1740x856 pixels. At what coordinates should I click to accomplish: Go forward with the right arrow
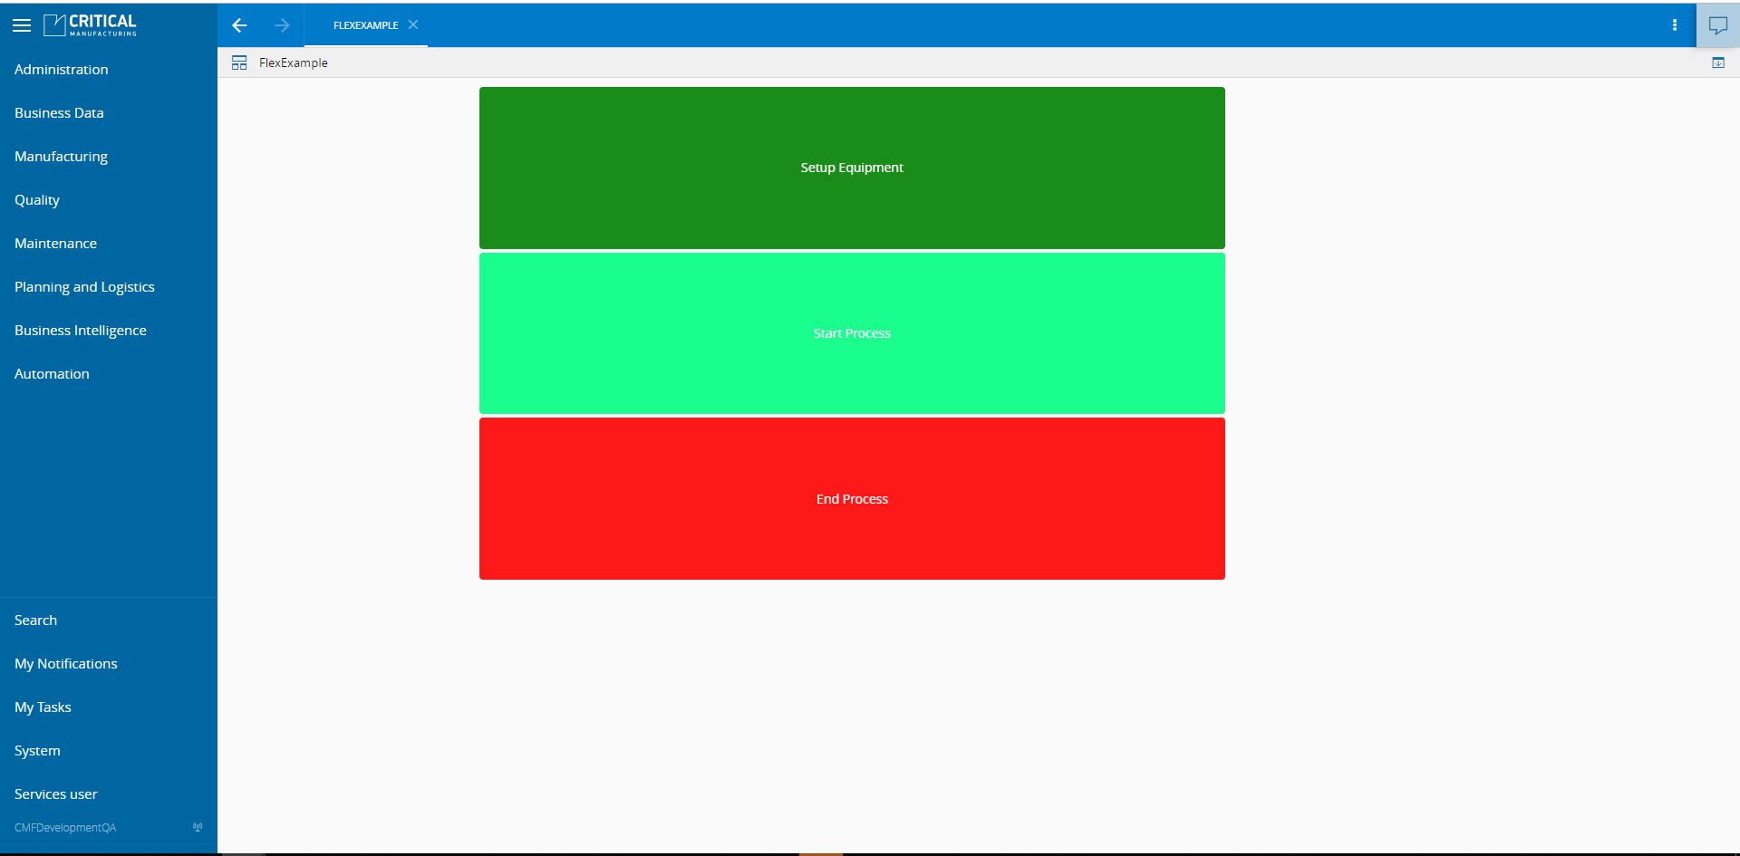pos(282,25)
